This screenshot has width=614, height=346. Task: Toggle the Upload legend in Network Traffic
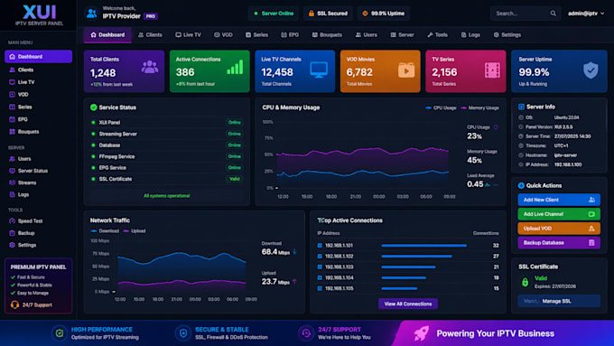(x=135, y=230)
